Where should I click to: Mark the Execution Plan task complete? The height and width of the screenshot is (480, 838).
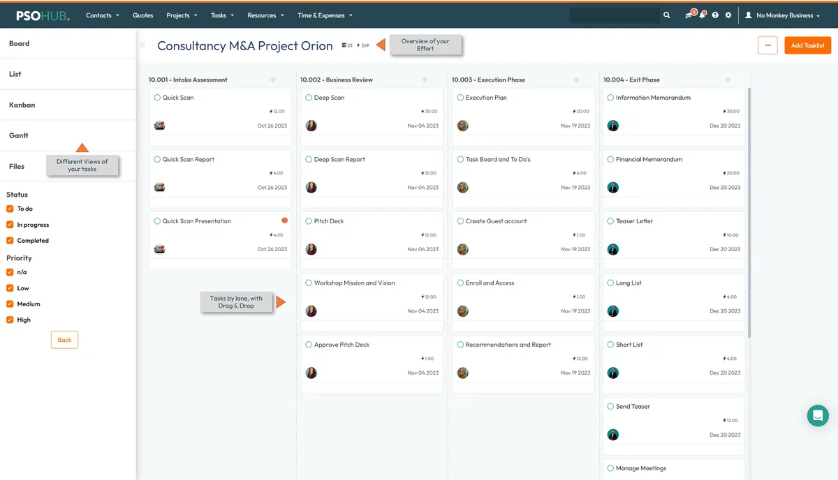tap(460, 98)
